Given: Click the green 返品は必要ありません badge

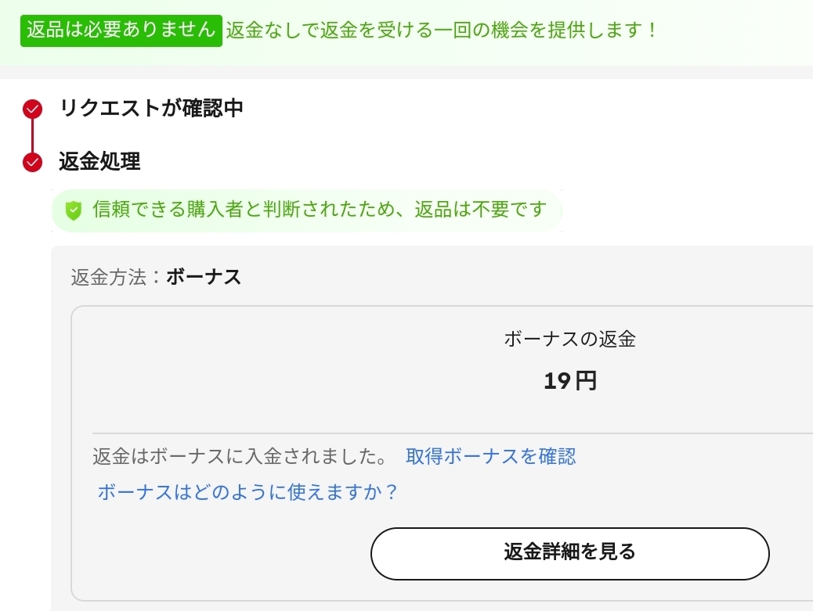Looking at the screenshot, I should click(121, 31).
